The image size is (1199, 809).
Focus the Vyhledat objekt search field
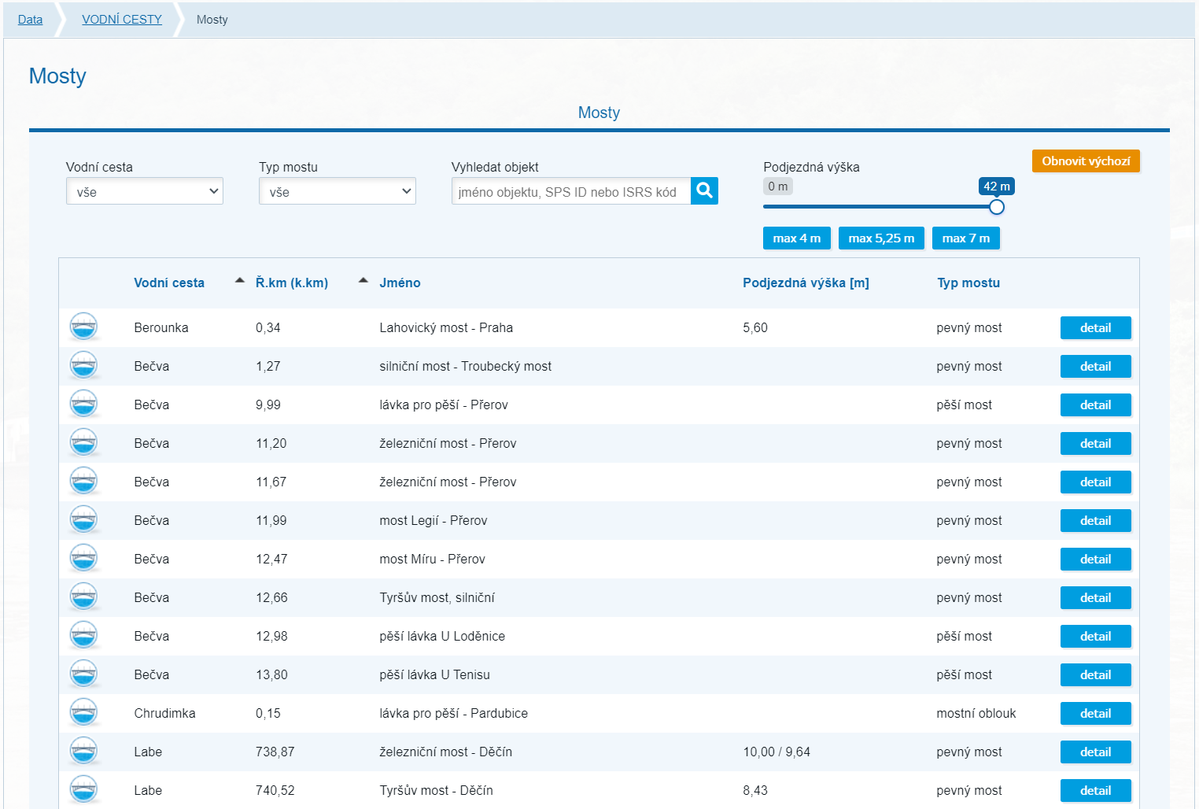point(571,191)
